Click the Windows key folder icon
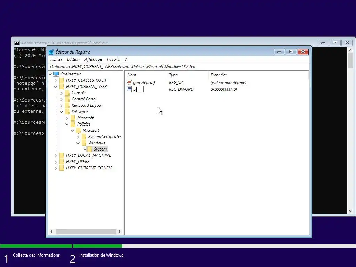The image size is (356, 267). (84, 143)
